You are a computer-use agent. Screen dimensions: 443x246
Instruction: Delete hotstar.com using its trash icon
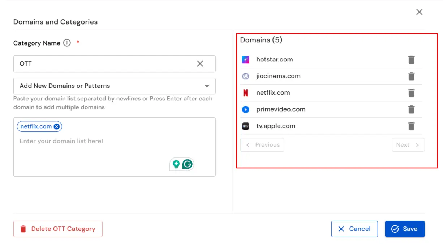click(x=411, y=59)
